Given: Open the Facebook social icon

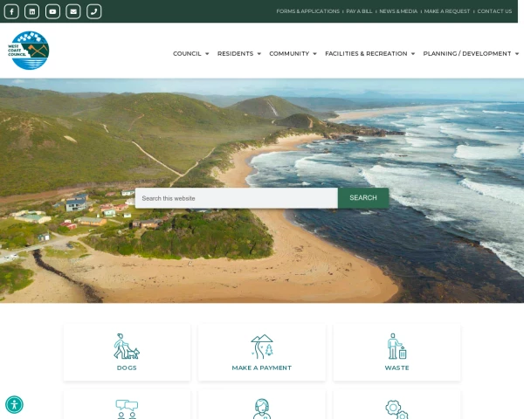Looking at the screenshot, I should coord(11,11).
